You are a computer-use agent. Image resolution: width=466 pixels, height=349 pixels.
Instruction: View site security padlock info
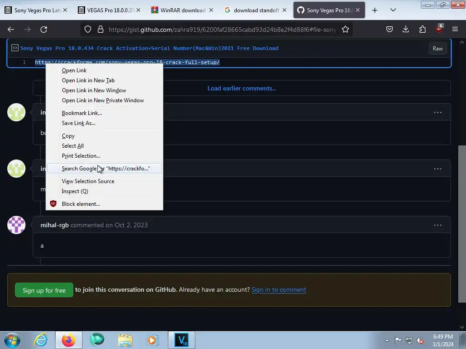(x=101, y=30)
